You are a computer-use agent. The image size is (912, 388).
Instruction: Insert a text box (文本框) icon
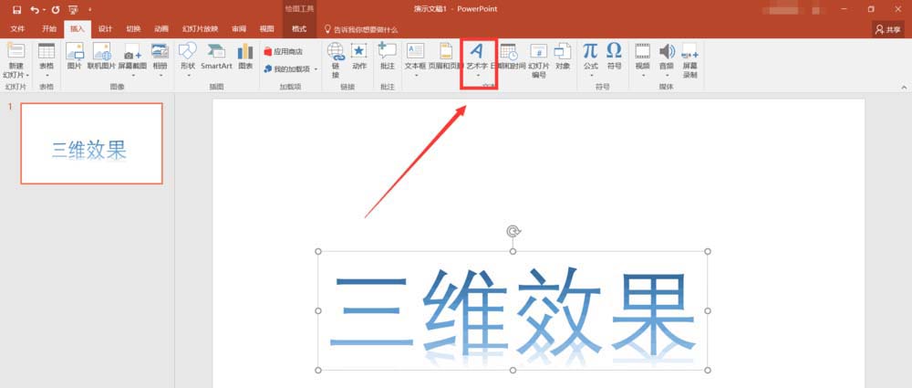(415, 51)
